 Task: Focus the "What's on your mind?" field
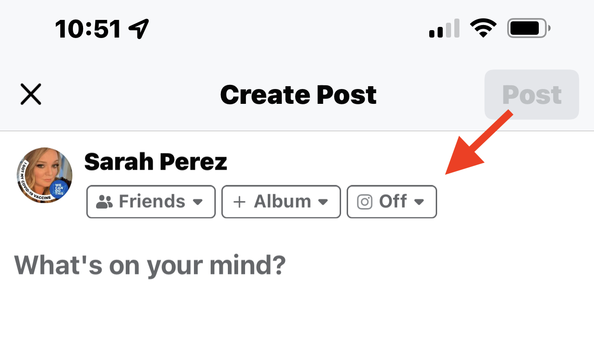pos(150,265)
